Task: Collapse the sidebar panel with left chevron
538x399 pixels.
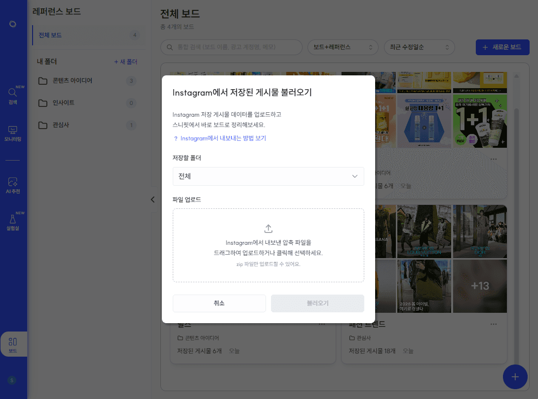Action: (x=153, y=199)
